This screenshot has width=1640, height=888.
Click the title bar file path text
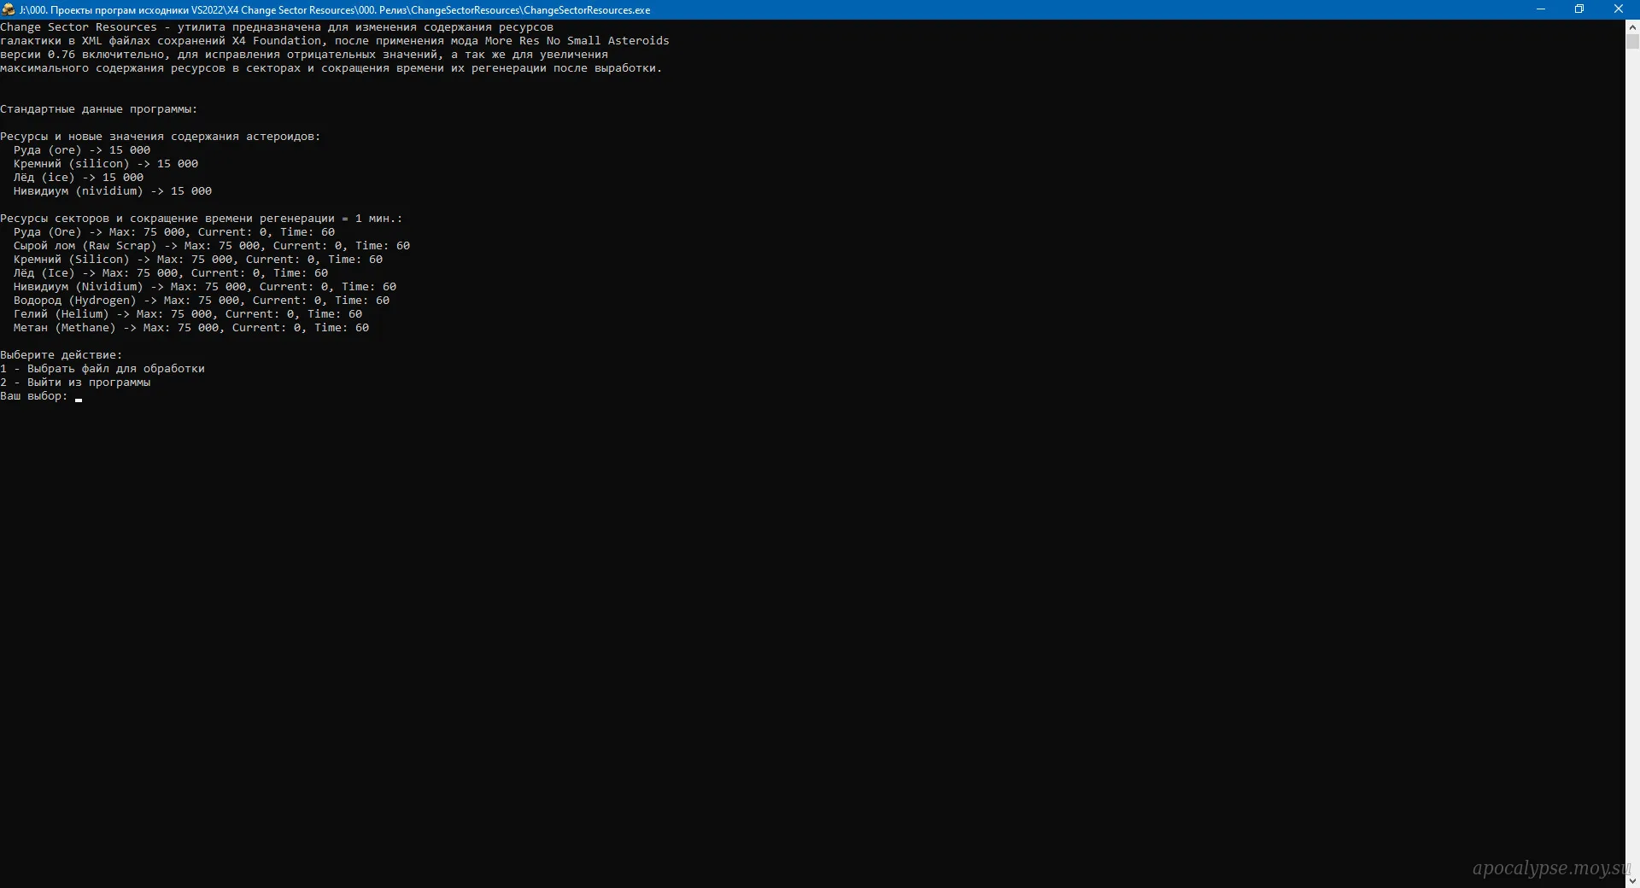pos(335,10)
